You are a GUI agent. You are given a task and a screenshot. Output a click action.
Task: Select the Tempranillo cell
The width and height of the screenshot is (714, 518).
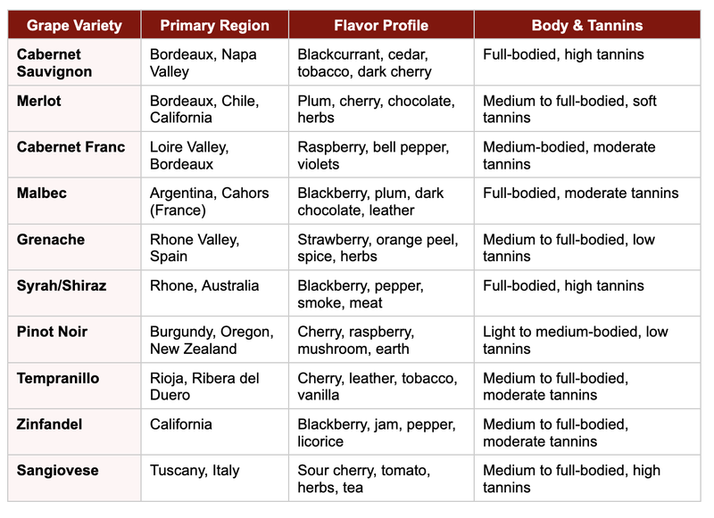point(58,379)
